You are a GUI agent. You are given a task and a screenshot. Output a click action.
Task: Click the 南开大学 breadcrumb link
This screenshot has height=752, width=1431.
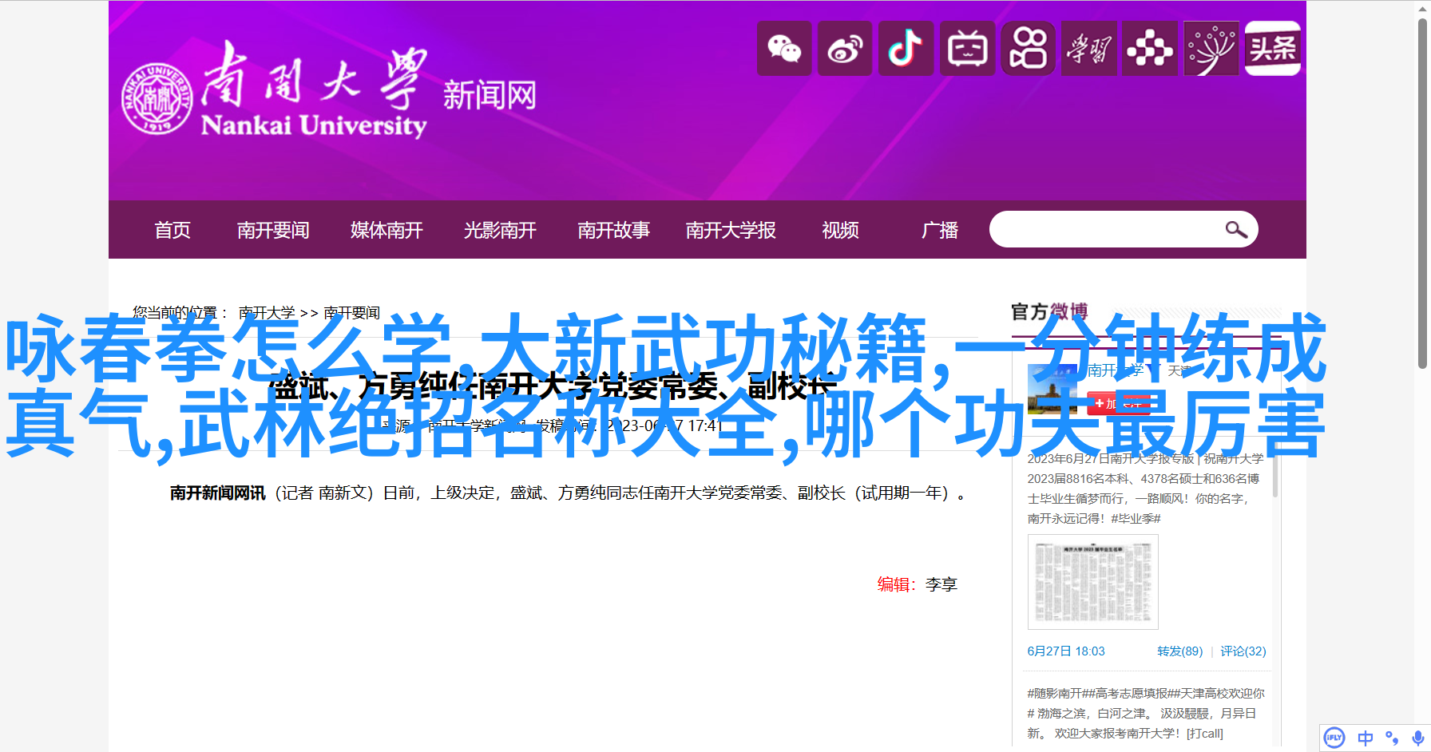pyautogui.click(x=267, y=313)
